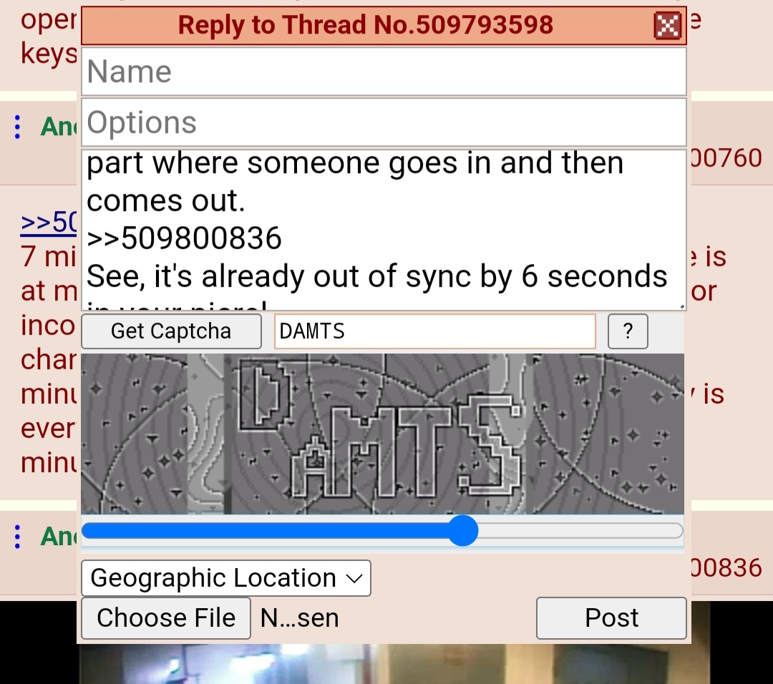Click the Name input field
The image size is (773, 684).
(384, 72)
